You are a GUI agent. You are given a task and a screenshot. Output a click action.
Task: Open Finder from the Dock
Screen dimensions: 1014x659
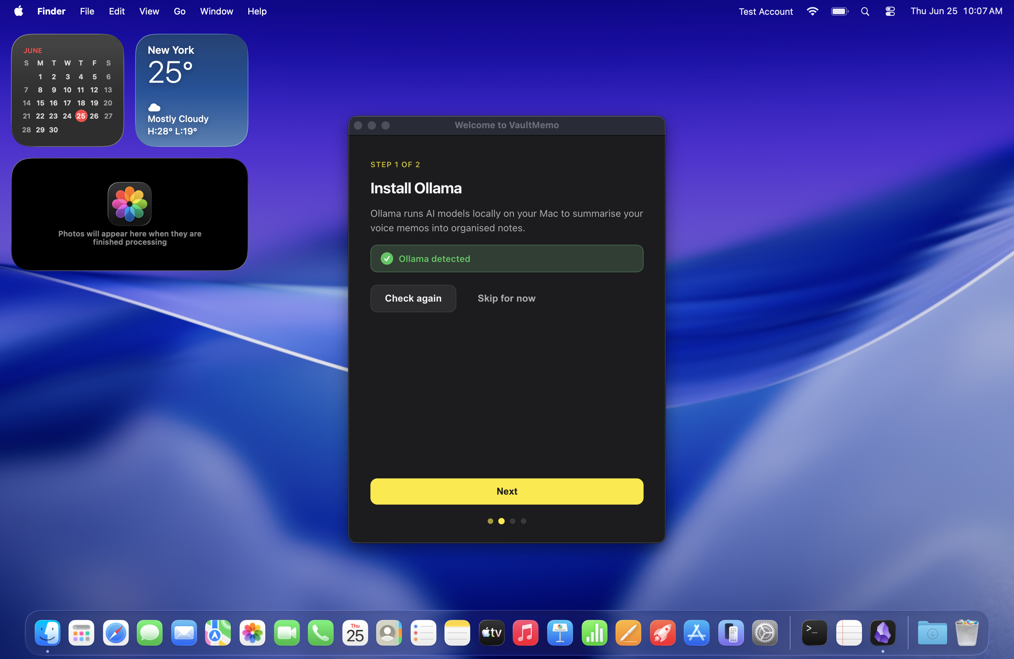[47, 632]
